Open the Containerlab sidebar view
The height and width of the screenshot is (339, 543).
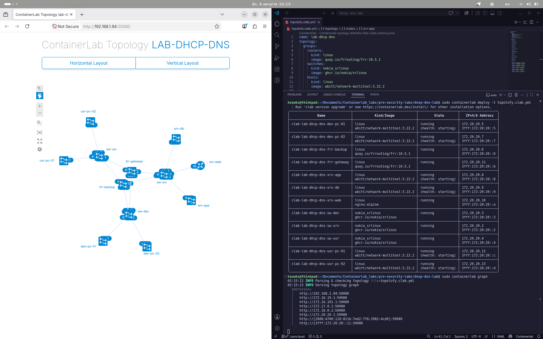277,81
